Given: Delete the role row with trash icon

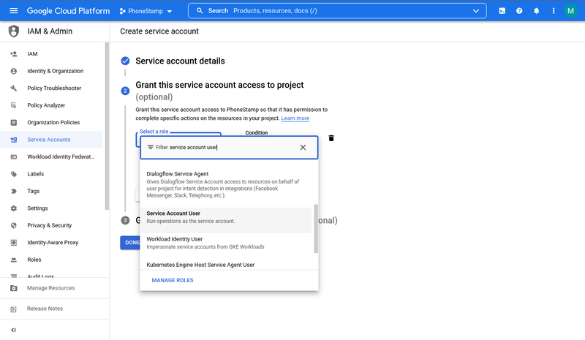Looking at the screenshot, I should [x=331, y=138].
